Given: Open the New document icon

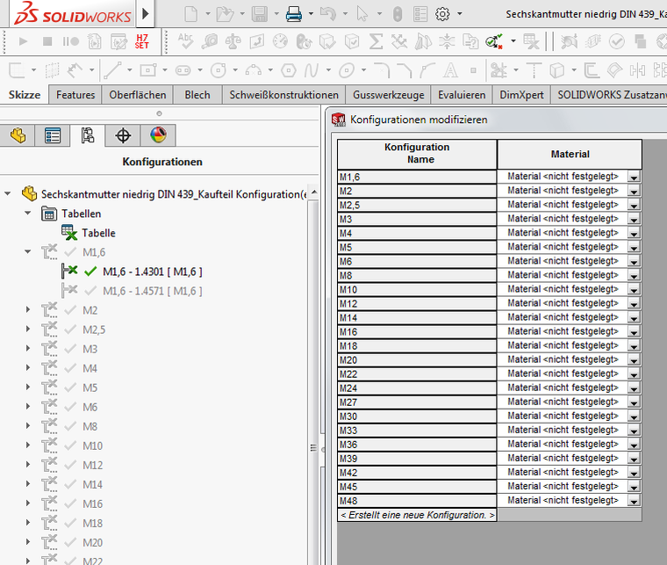Looking at the screenshot, I should 190,14.
